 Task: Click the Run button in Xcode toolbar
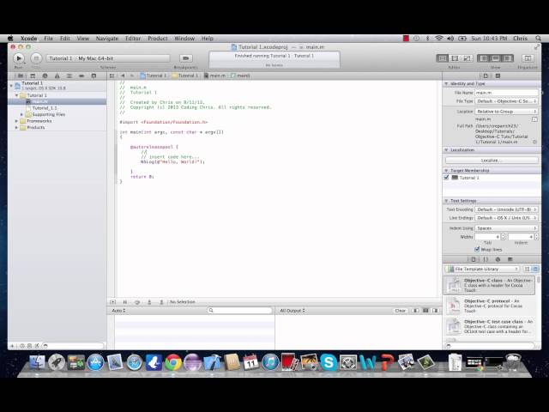point(19,58)
